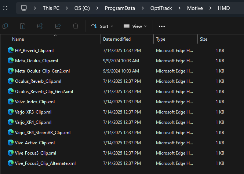This screenshot has height=174, width=244.
Task: Sort by Type column header
Action: pos(160,39)
